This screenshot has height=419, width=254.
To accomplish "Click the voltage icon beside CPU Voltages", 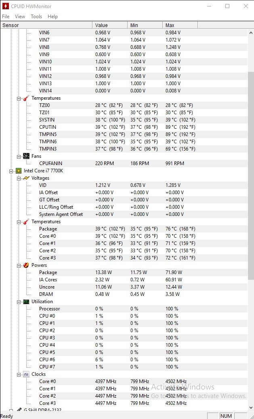I will coord(26,178).
